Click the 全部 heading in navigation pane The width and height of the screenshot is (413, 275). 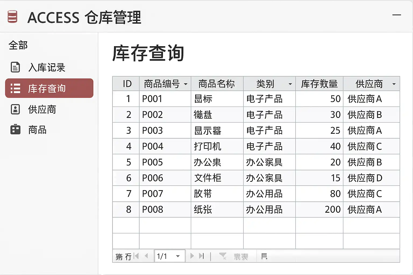coord(18,45)
